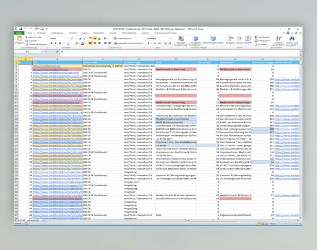Toggle bold formatting
The height and width of the screenshot is (250, 317).
tap(51, 43)
